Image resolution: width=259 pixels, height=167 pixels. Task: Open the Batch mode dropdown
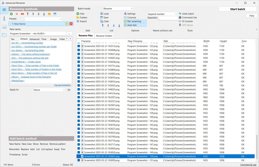(118, 9)
